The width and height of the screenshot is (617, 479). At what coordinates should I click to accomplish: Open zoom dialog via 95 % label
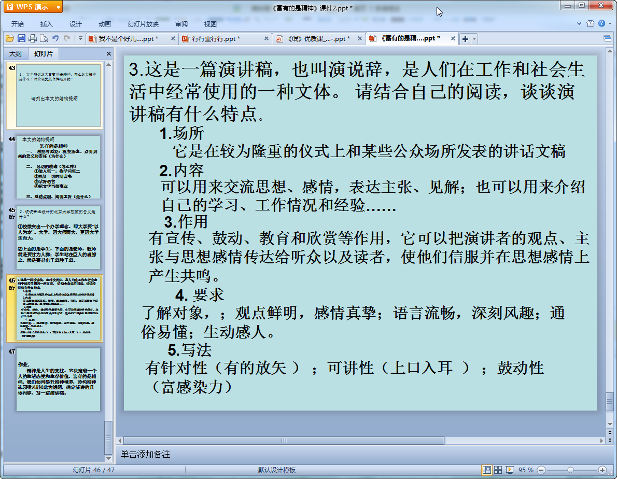point(526,470)
